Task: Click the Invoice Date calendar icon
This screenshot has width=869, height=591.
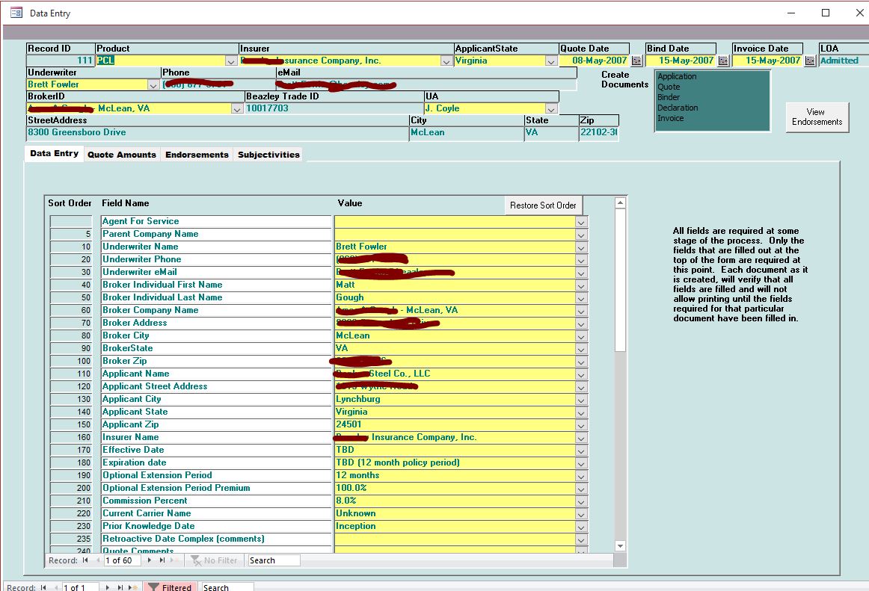Action: click(x=810, y=61)
